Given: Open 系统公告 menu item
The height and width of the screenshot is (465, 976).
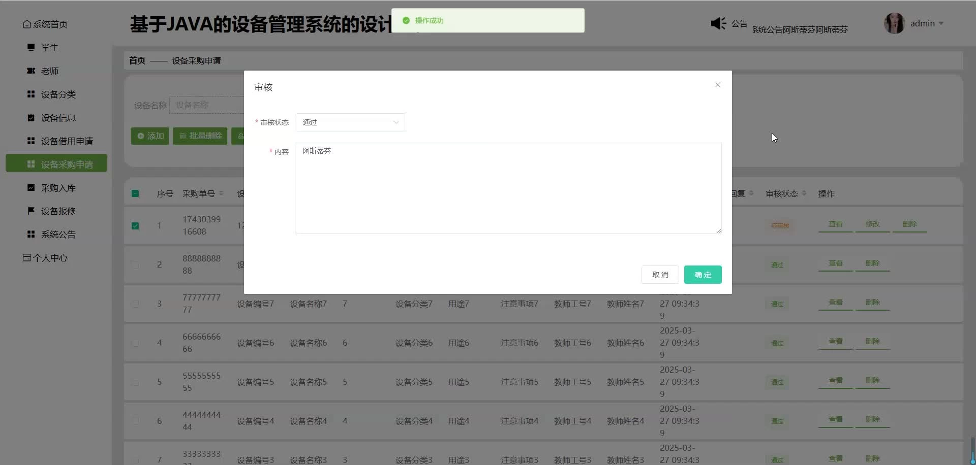Looking at the screenshot, I should click(58, 235).
